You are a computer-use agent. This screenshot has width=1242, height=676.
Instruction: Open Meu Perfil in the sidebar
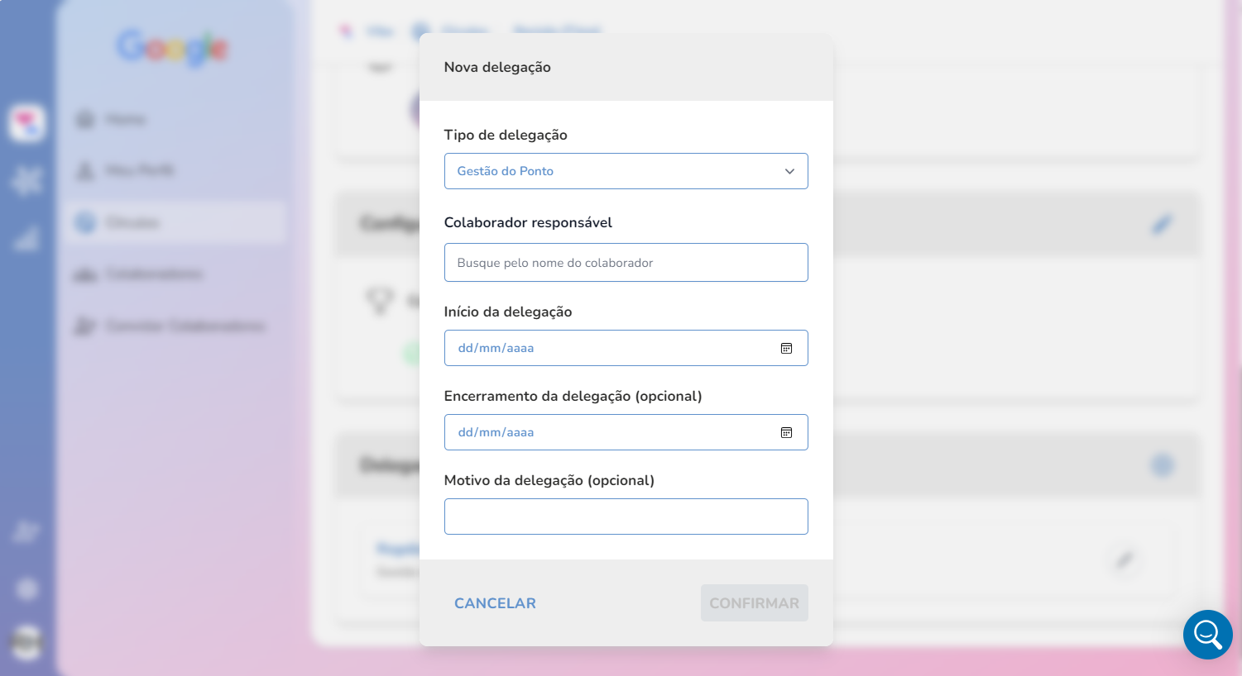126,171
